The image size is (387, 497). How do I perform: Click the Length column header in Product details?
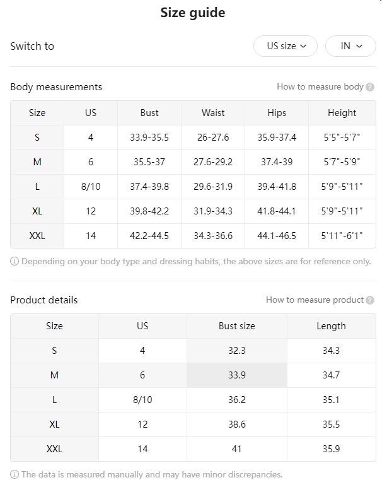pyautogui.click(x=332, y=326)
